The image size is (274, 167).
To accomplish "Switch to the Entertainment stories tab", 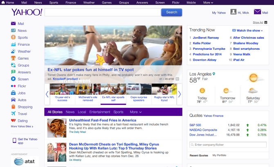I will 100,112.
